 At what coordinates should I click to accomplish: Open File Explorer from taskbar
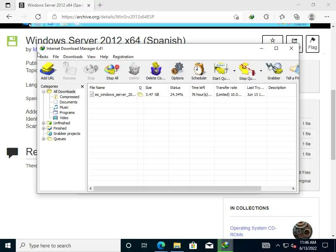(x=177, y=245)
